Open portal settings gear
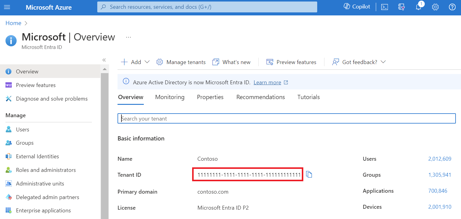Viewport: 461px width, 219px height. (435, 7)
